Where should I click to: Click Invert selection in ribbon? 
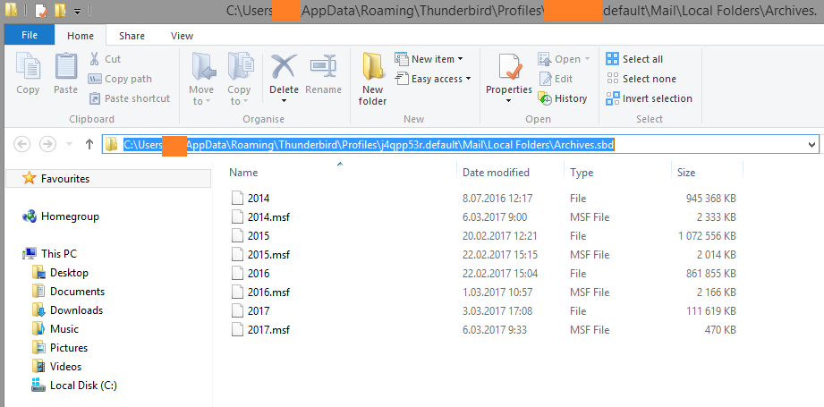(x=649, y=98)
